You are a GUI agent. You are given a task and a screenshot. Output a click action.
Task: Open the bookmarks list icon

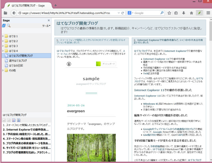point(176,13)
